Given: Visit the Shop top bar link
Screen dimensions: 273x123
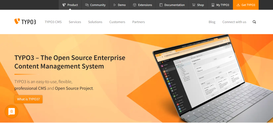Looking at the screenshot, I should tap(198, 5).
